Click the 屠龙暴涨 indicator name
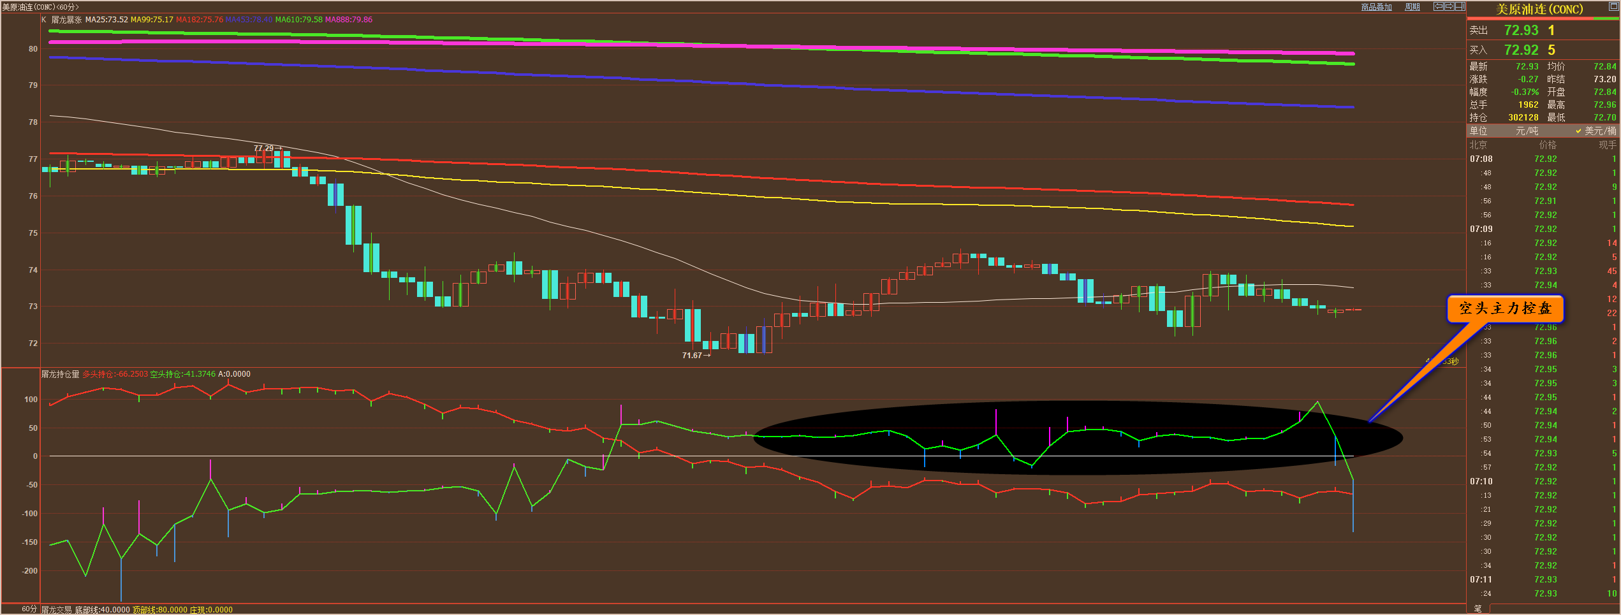The width and height of the screenshot is (1621, 615). [66, 20]
